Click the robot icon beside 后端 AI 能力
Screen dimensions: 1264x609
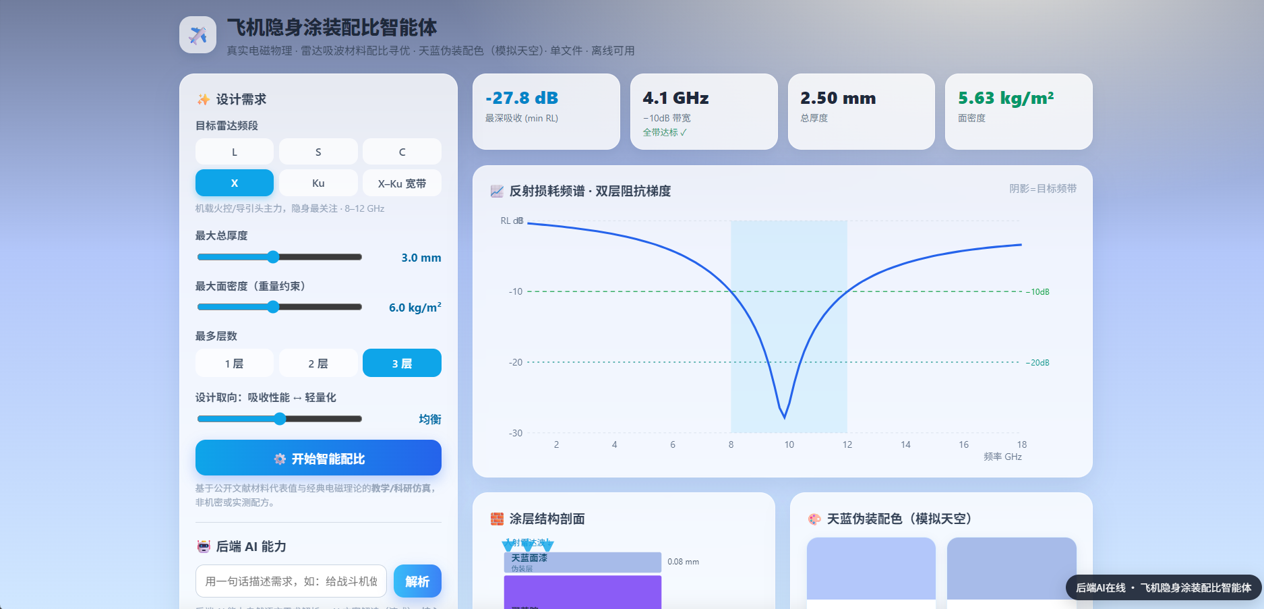[x=203, y=546]
